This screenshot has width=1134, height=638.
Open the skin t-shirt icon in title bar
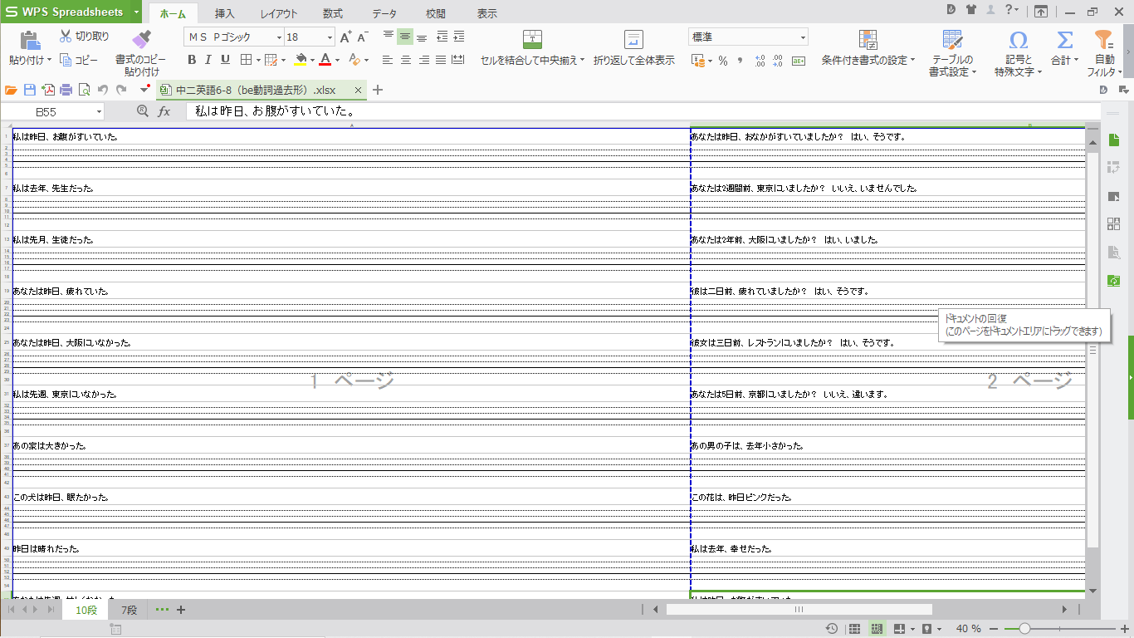point(970,10)
